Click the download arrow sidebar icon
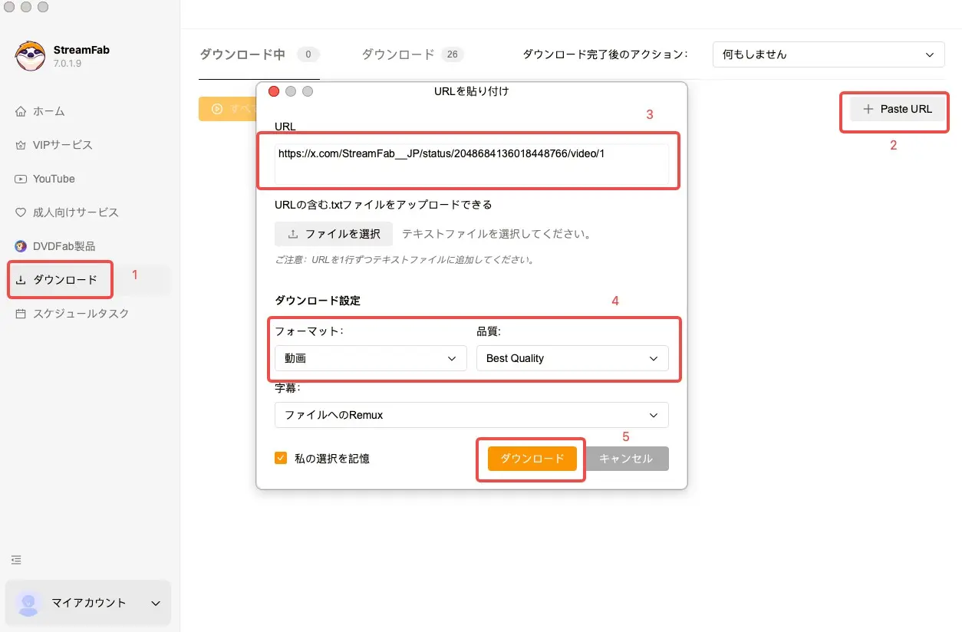Viewport: 962px width, 632px height. 21,280
